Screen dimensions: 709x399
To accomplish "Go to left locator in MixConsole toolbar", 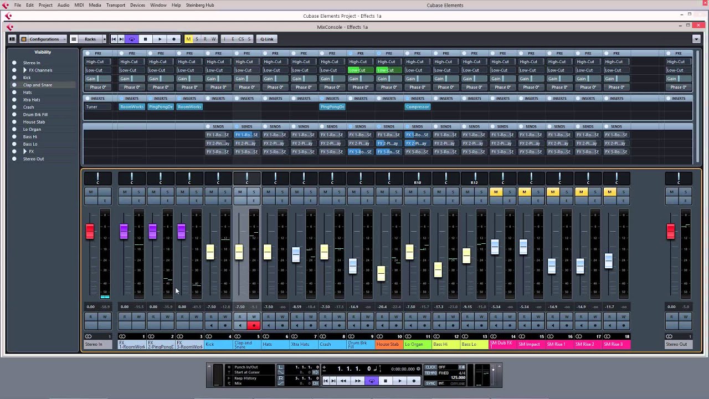I will click(114, 39).
